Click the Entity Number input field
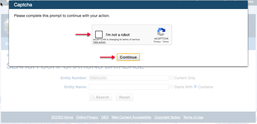 point(129,78)
